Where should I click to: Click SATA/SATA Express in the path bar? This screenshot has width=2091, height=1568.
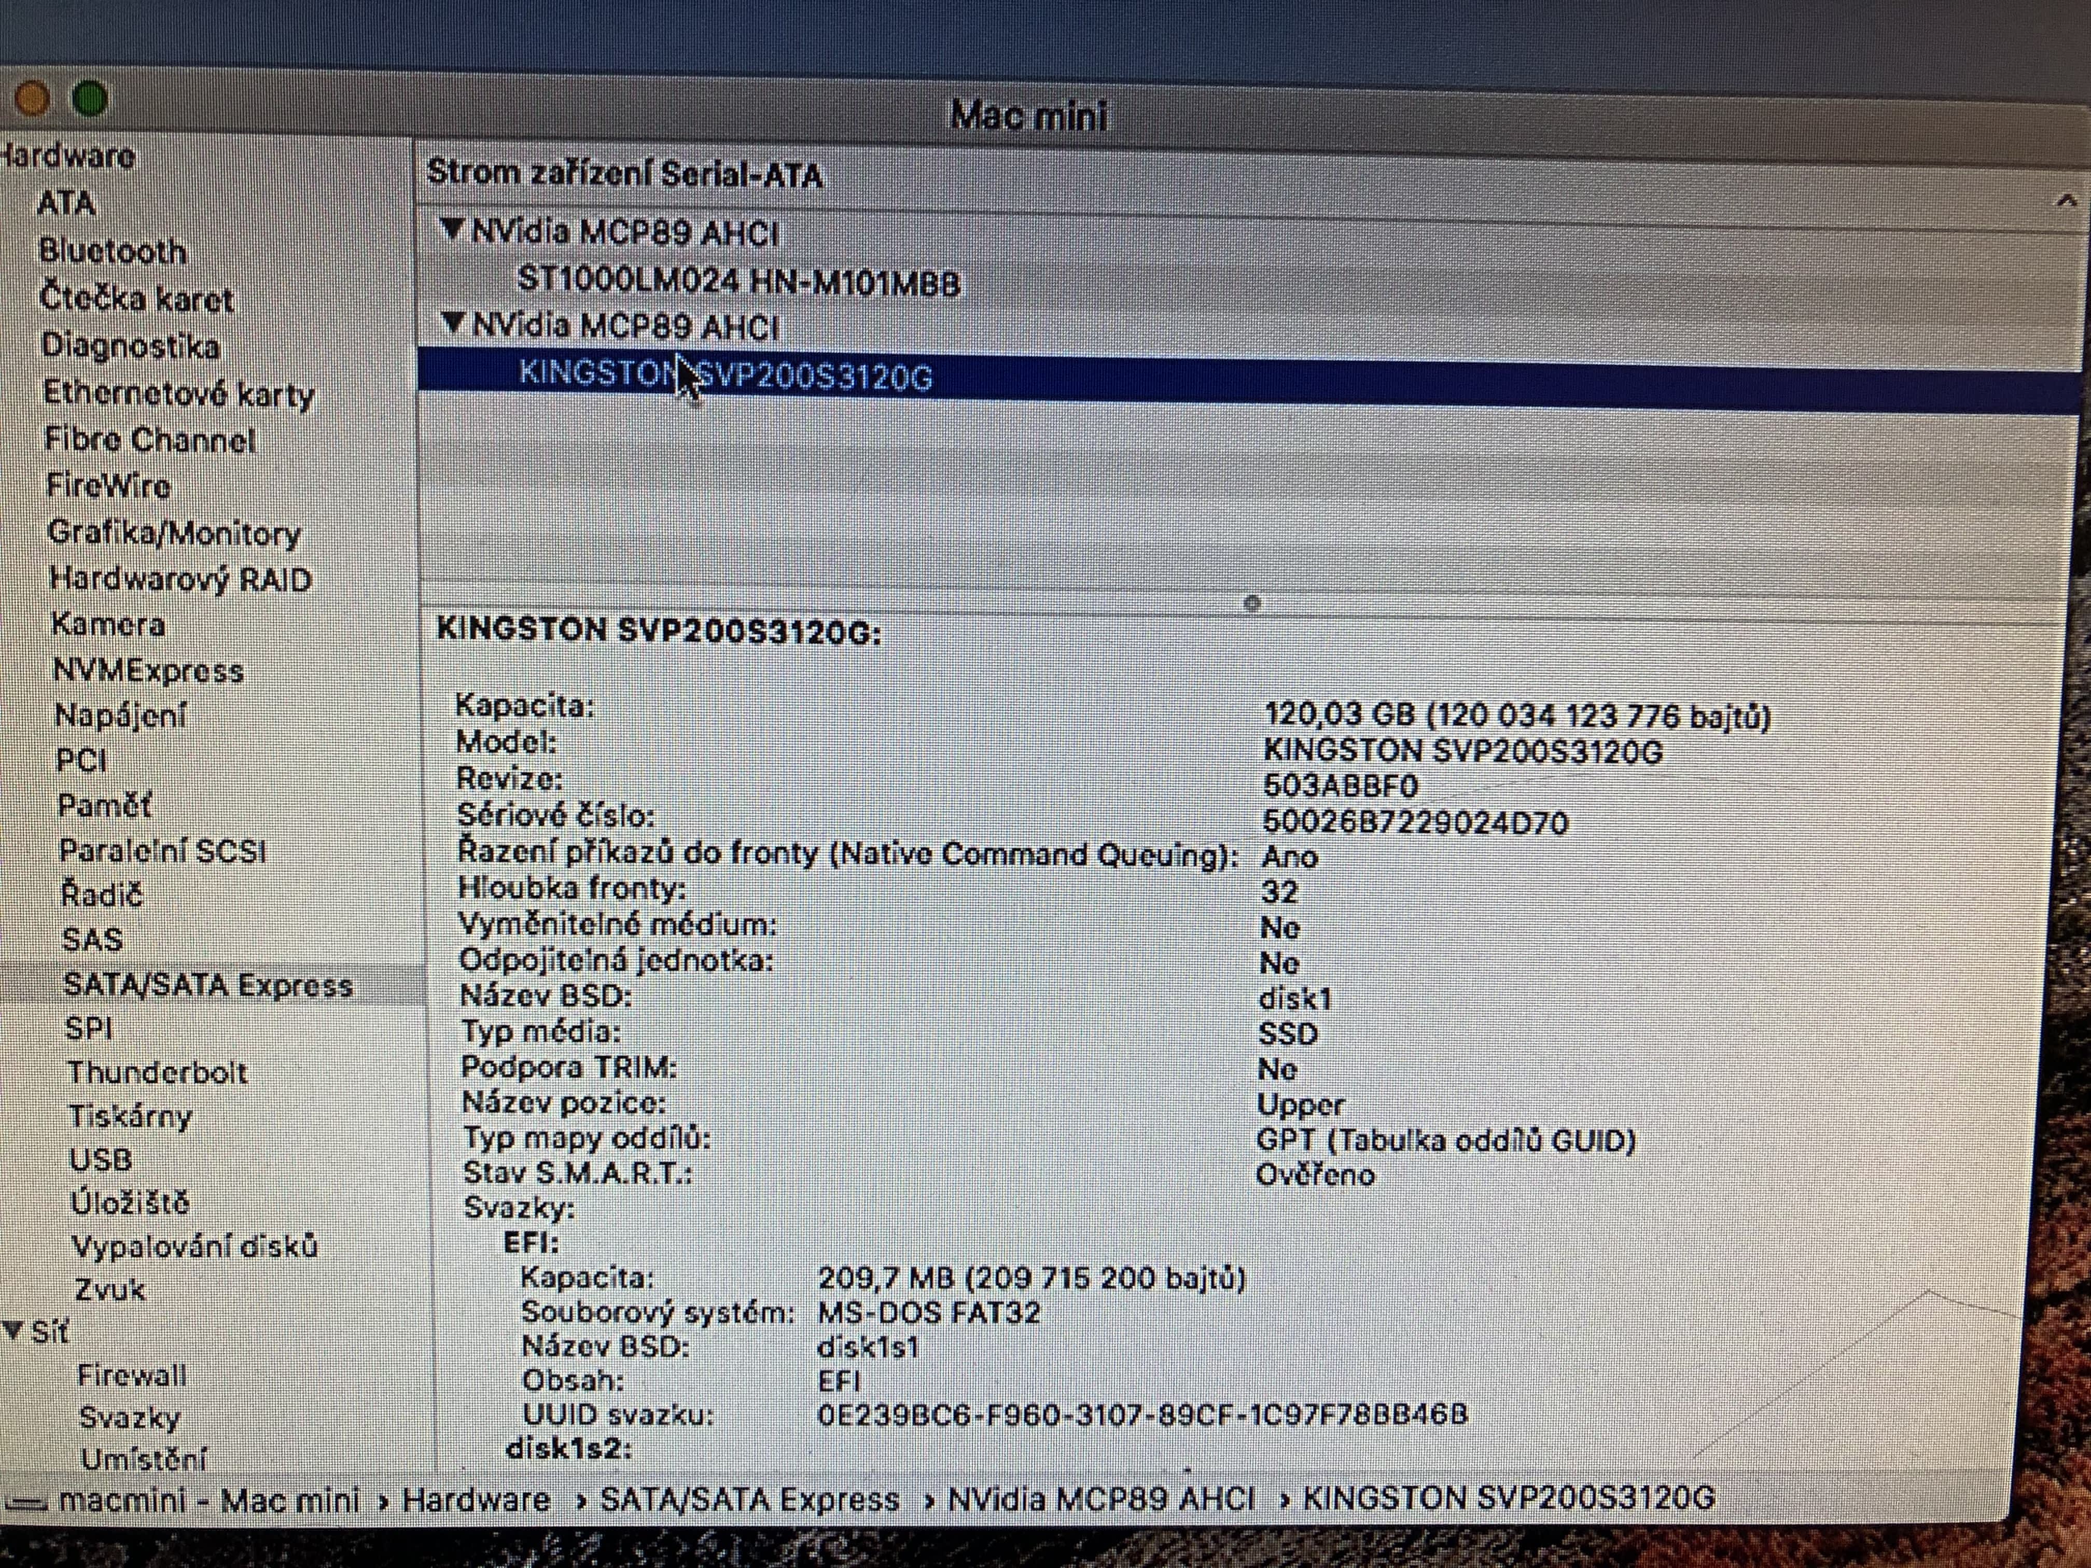[749, 1500]
